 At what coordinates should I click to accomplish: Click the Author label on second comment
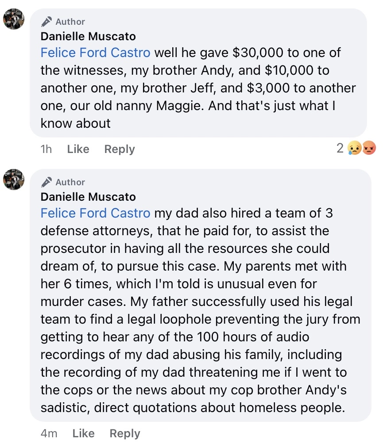pyautogui.click(x=70, y=183)
